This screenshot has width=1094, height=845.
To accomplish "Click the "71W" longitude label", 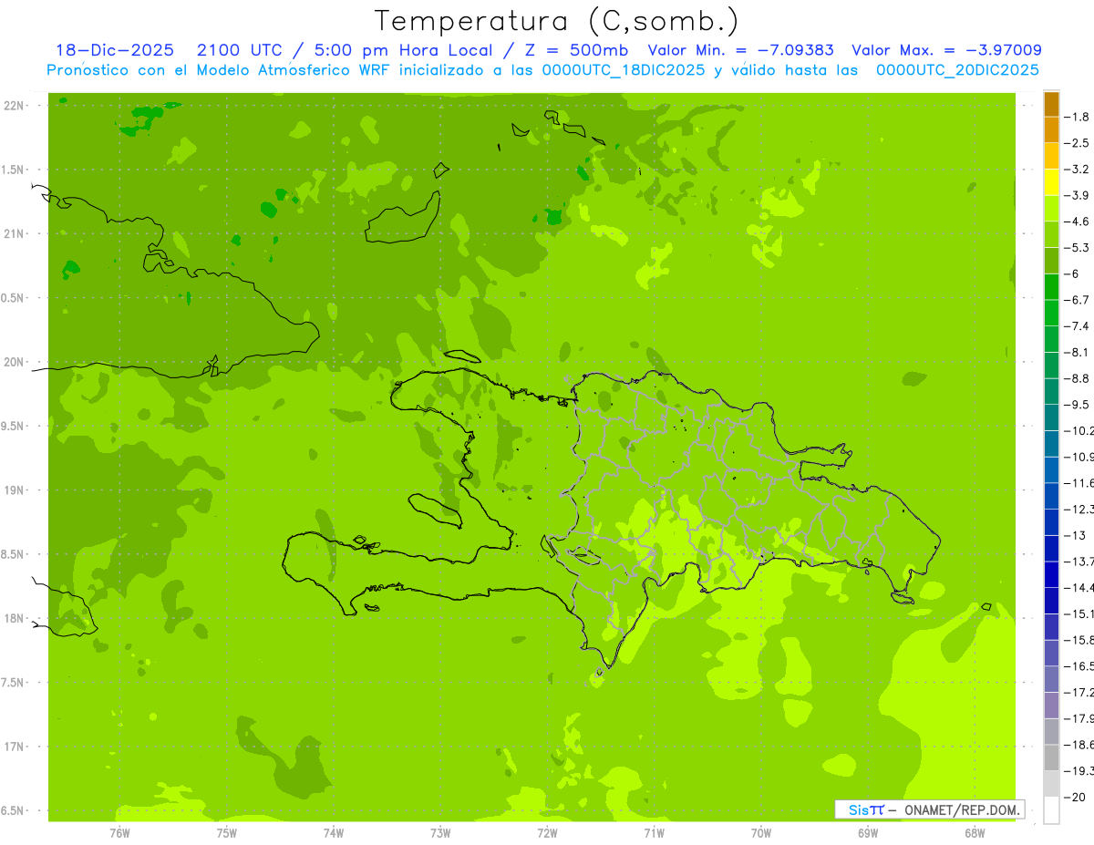I will coord(654,832).
